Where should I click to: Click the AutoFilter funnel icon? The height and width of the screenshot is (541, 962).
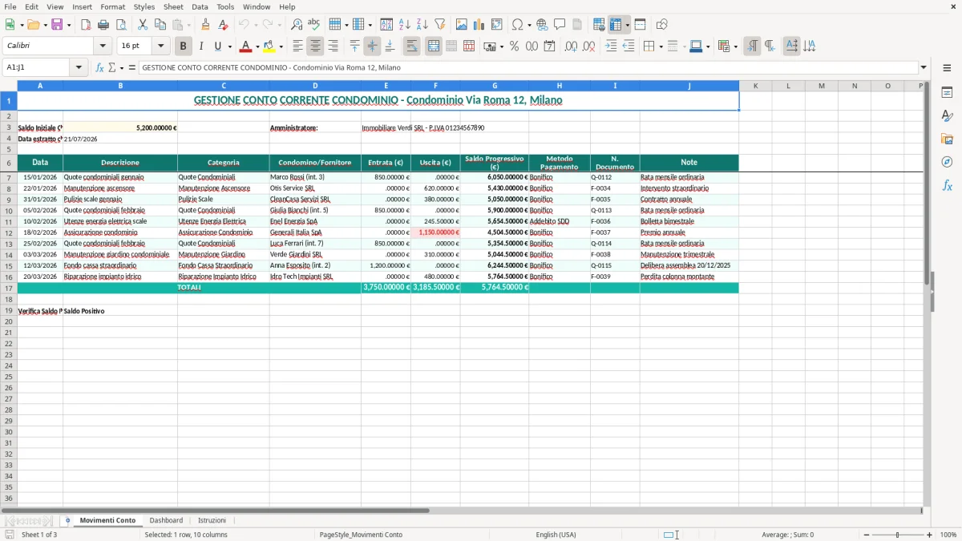pos(440,25)
